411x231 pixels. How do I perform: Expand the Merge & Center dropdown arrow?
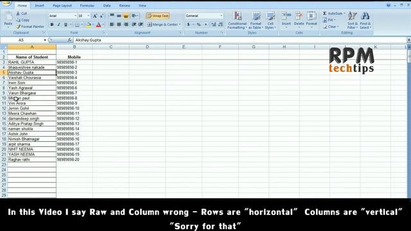coord(180,24)
